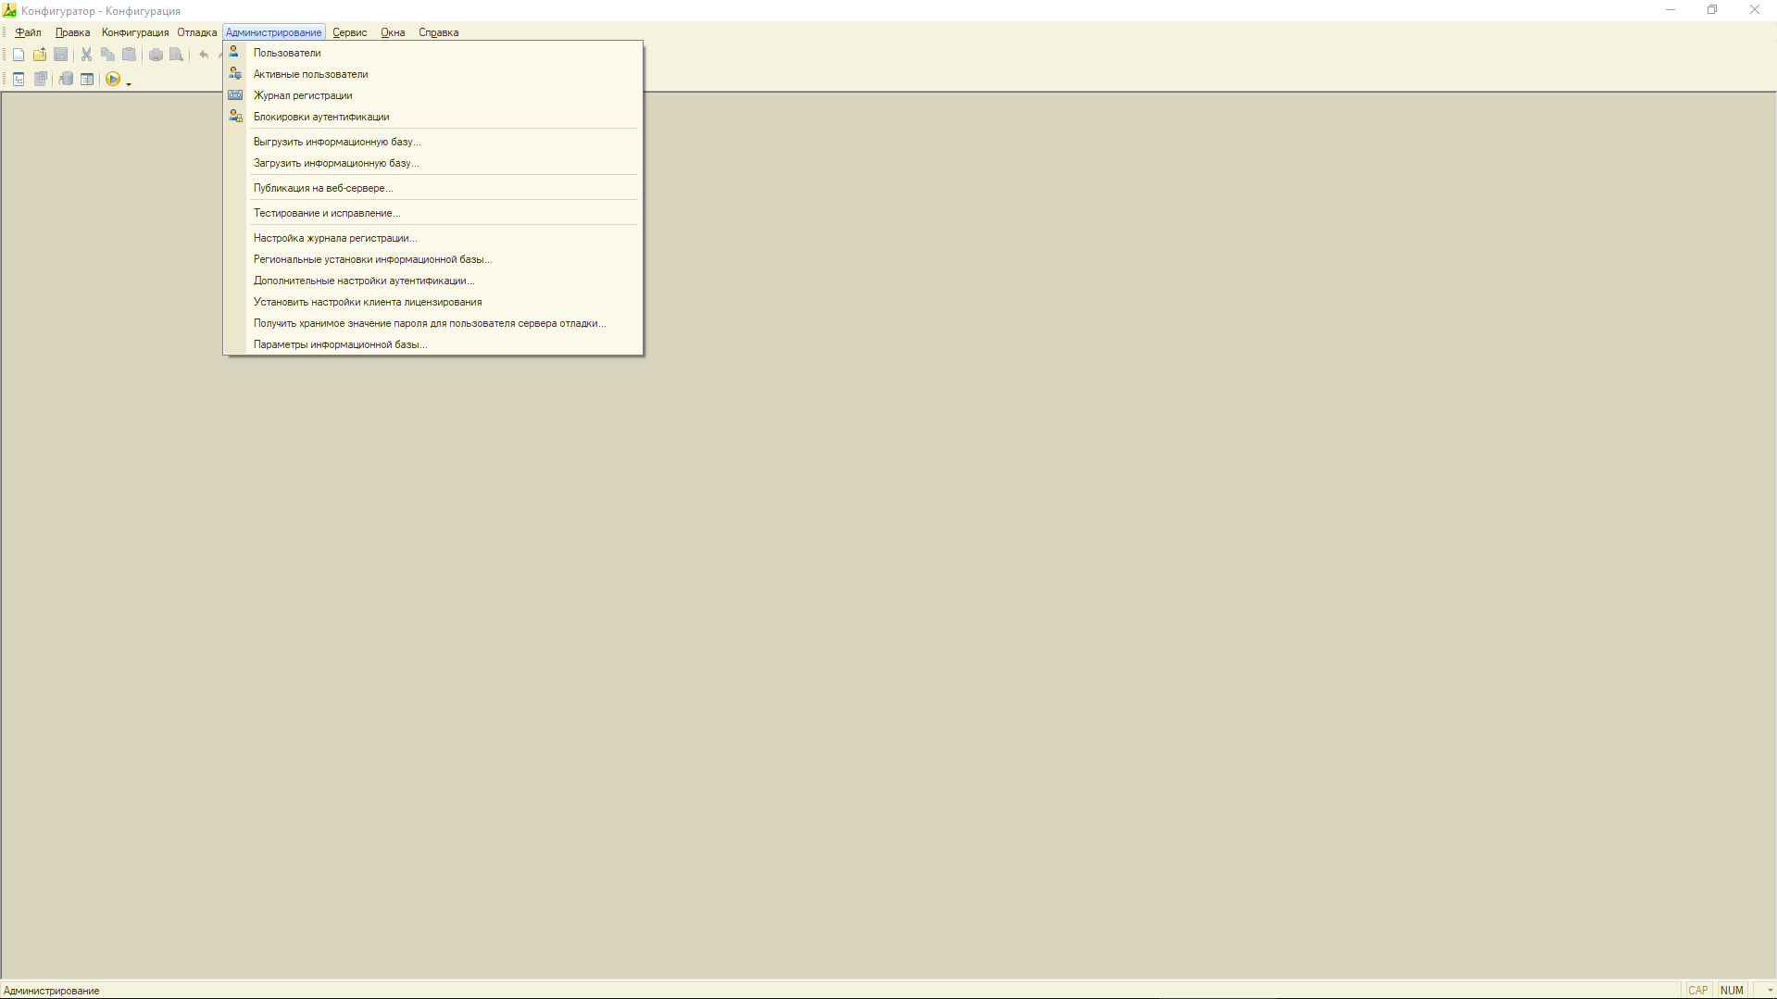
Task: Click the Close configuration icon
Action: (x=41, y=80)
